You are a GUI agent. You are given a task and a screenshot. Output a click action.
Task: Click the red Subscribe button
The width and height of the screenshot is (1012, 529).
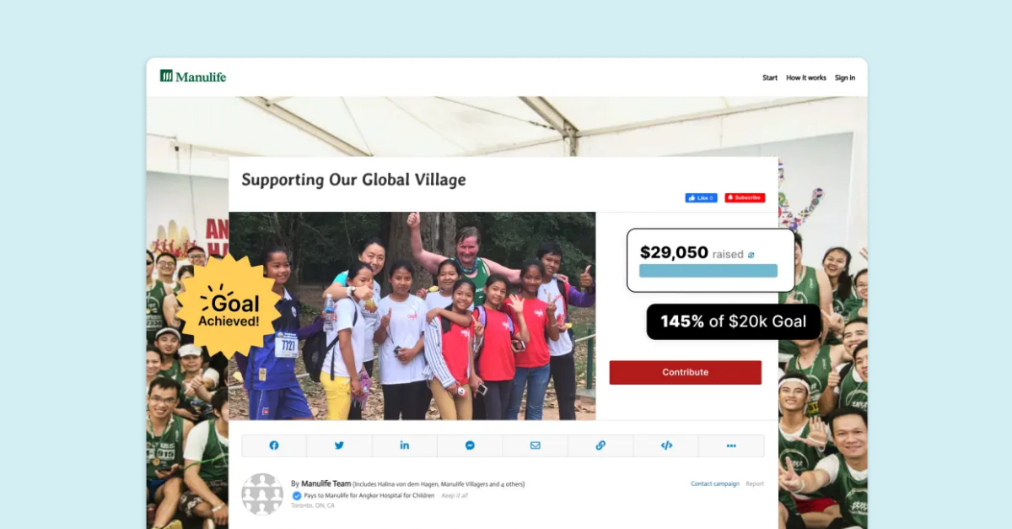tap(745, 197)
